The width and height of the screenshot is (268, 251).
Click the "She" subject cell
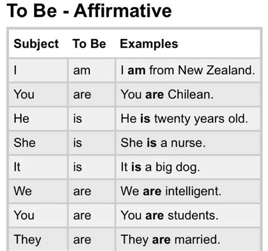tap(38, 143)
